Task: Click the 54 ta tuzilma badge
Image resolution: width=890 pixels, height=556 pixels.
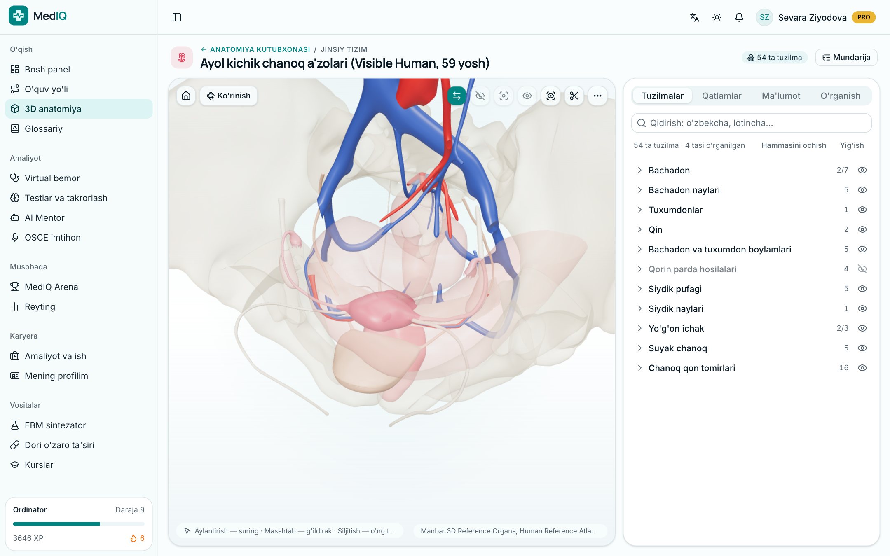Action: [775, 58]
